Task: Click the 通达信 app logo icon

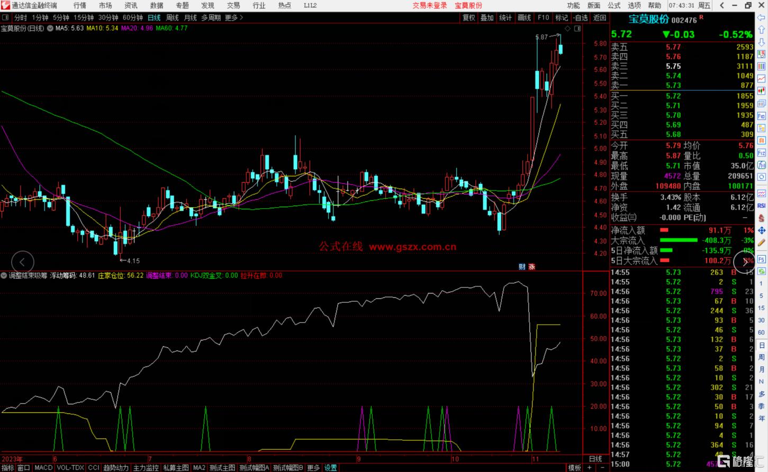Action: [5, 5]
